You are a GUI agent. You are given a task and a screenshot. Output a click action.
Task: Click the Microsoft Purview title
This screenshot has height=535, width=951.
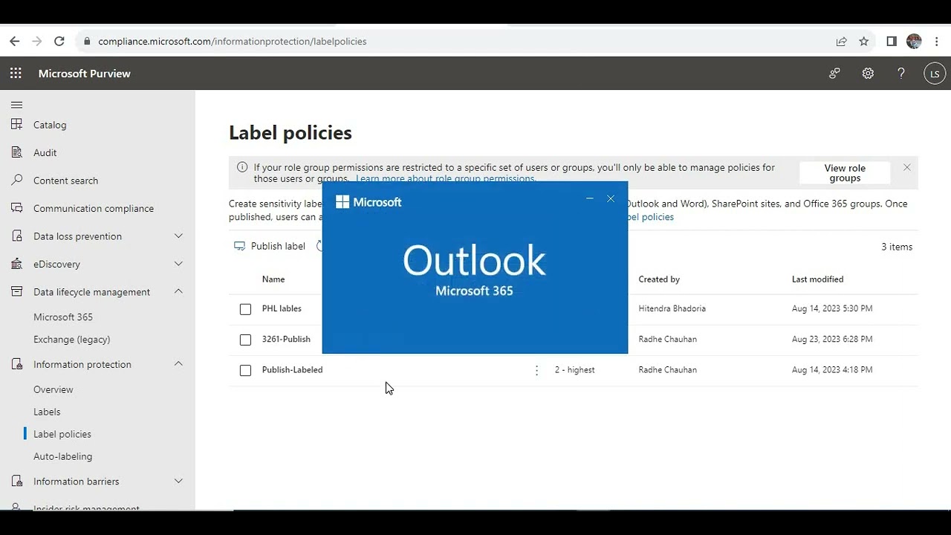(x=84, y=74)
